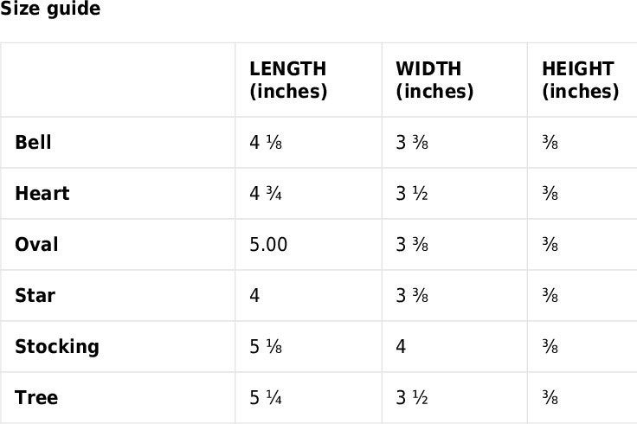637x424 pixels.
Task: Click the Size guide heading
Action: (x=50, y=9)
